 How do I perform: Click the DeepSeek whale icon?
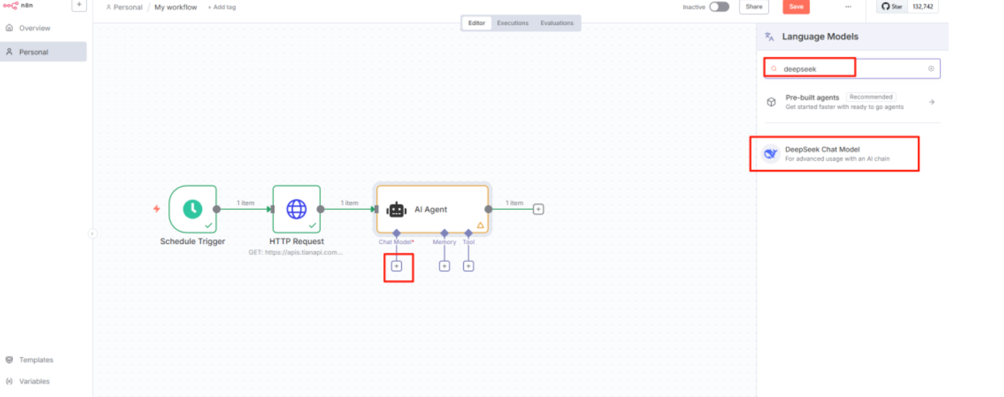(x=771, y=154)
